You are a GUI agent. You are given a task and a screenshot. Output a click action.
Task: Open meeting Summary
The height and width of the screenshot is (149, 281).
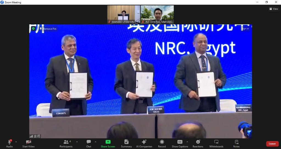(126, 144)
